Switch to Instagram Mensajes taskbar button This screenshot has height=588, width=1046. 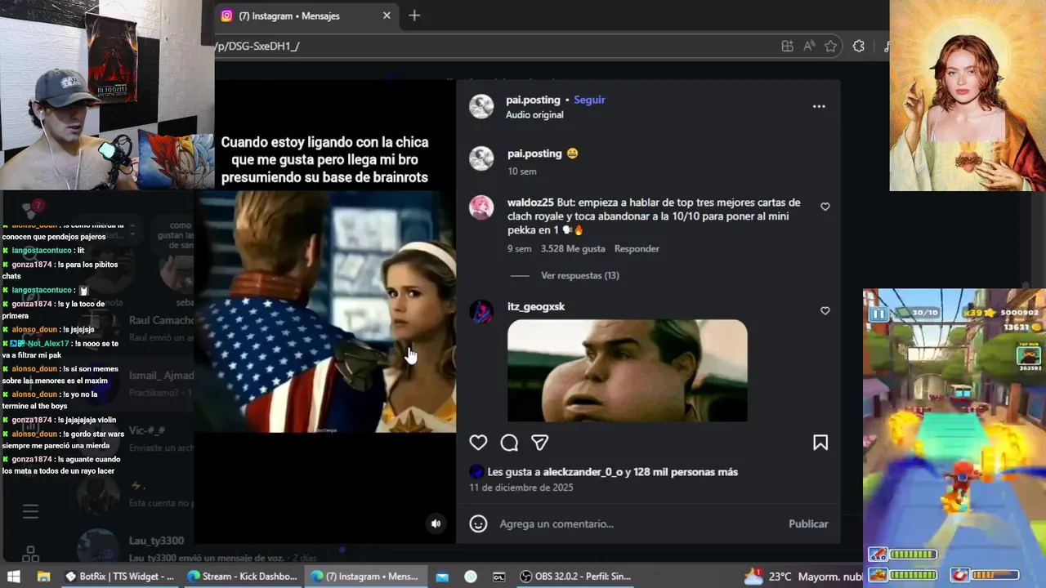(x=364, y=577)
